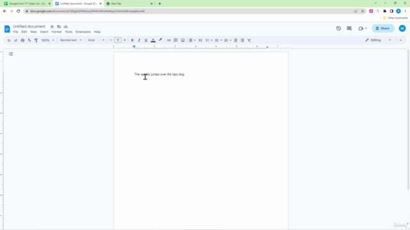
Task: Insert an image from toolbar icon
Action: click(183, 40)
